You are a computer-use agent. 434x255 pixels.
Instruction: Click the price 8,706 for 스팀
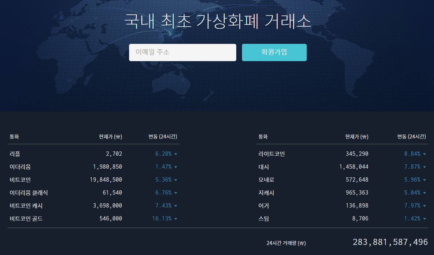(x=360, y=219)
